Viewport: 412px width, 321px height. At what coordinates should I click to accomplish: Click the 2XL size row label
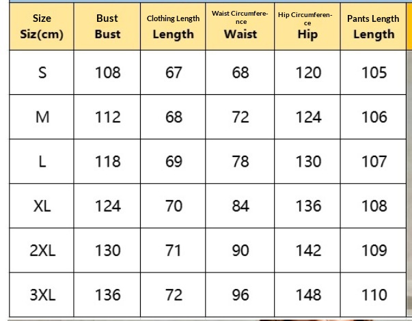click(42, 251)
